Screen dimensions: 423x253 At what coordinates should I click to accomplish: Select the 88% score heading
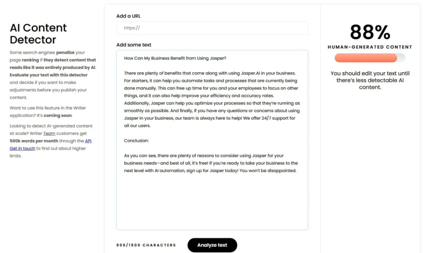click(x=370, y=32)
